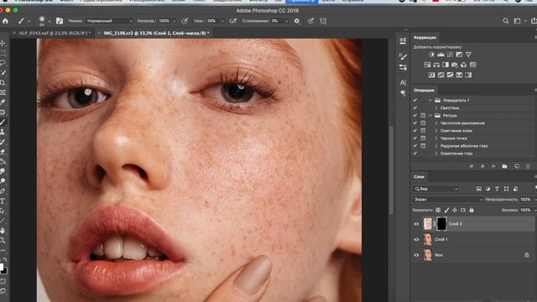Hide the Фон layer
The height and width of the screenshot is (302, 537).
pyautogui.click(x=416, y=255)
